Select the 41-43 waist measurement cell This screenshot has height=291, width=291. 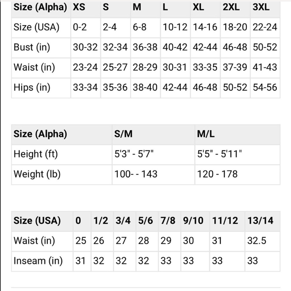[265, 67]
